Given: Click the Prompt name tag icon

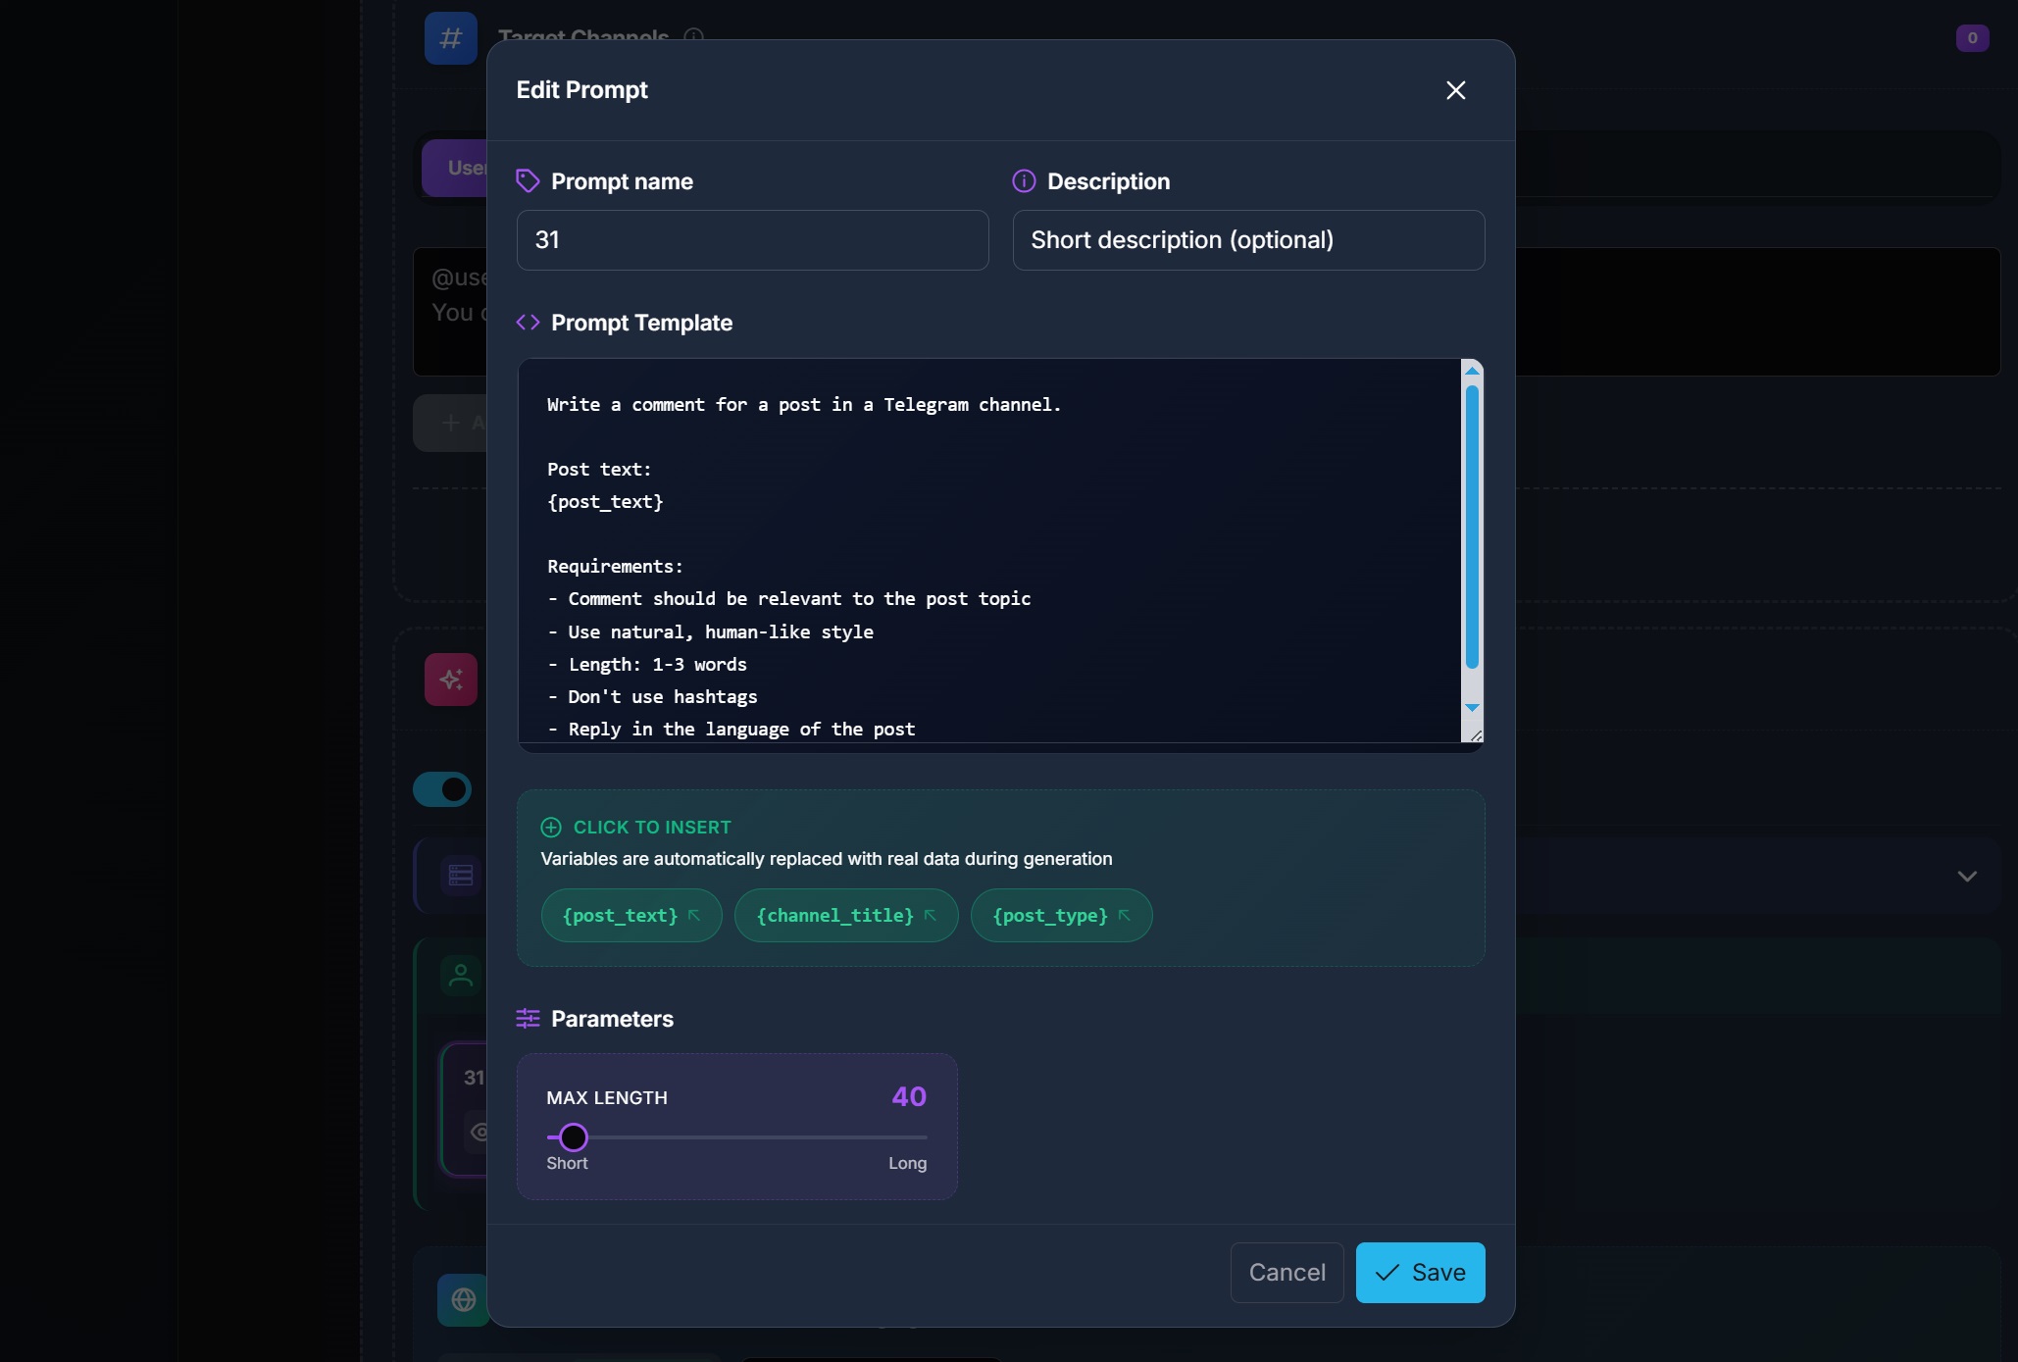Looking at the screenshot, I should click(x=528, y=181).
